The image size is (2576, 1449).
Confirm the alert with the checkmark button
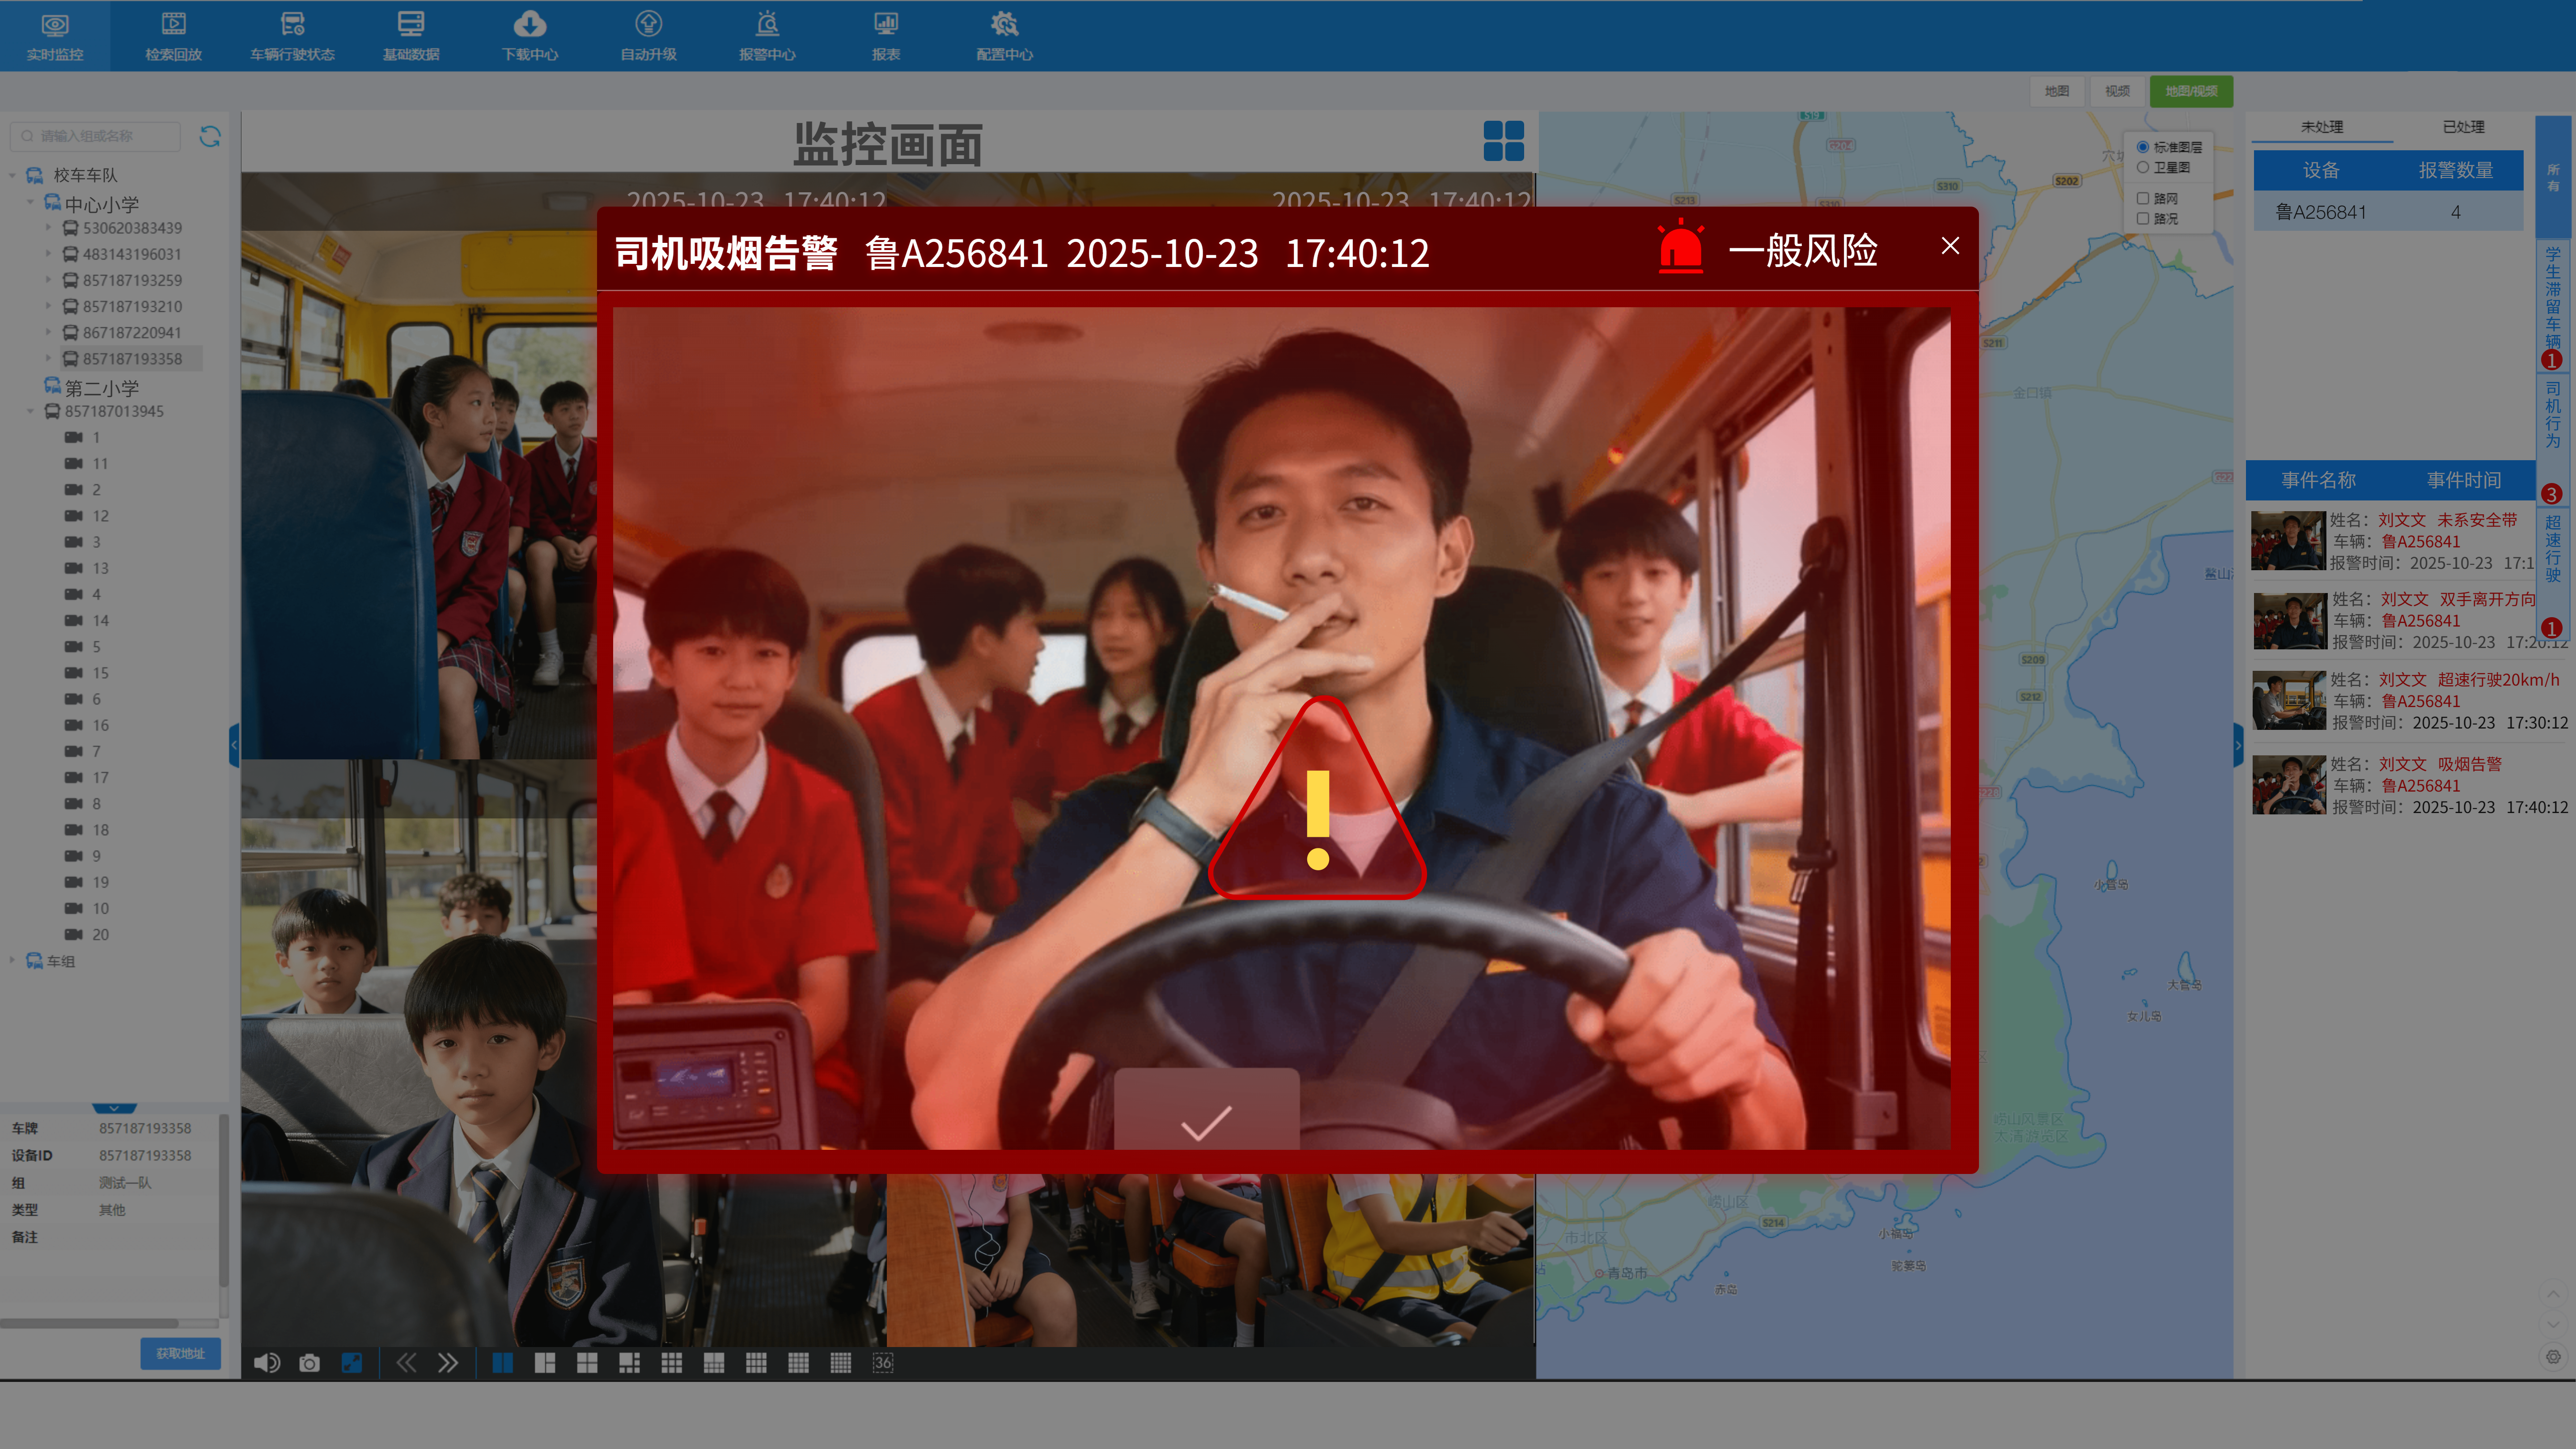[x=1206, y=1110]
